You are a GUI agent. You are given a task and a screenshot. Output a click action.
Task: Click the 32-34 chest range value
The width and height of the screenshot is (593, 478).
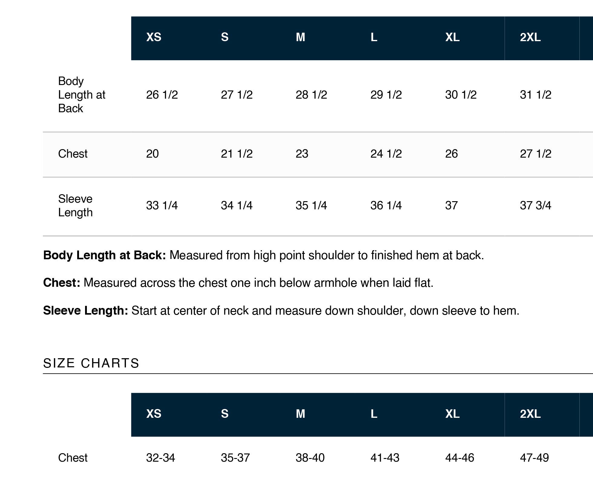pyautogui.click(x=160, y=458)
